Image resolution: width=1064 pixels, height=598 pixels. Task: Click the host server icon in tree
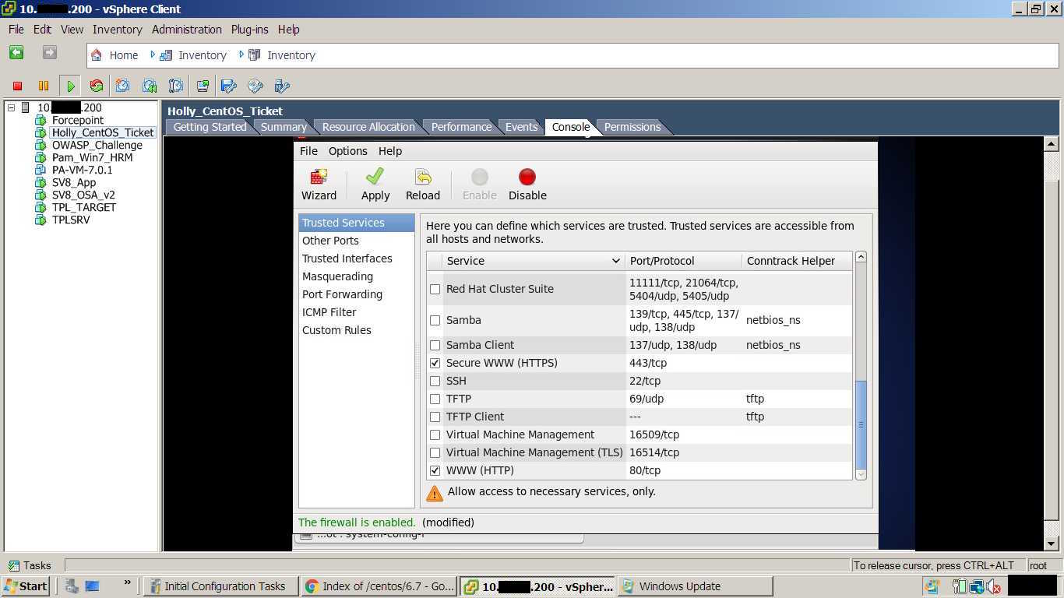pyautogui.click(x=26, y=107)
